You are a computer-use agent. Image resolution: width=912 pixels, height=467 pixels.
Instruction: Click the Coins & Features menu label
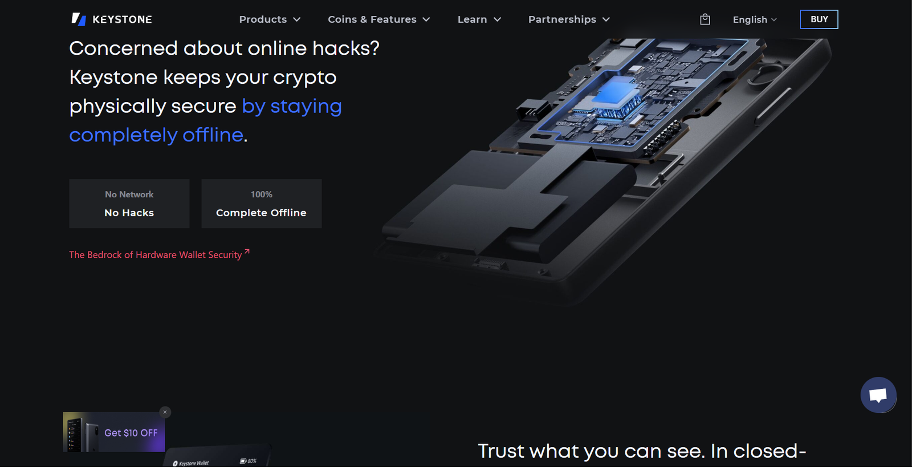(x=372, y=19)
